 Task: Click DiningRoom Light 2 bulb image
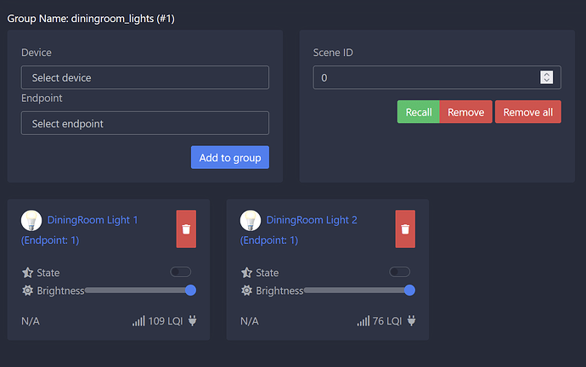pos(251,220)
